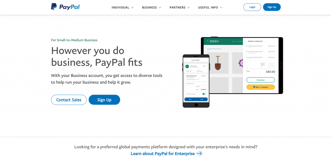Image resolution: width=331 pixels, height=158 pixels.
Task: Open the Business navigation menu
Action: (152, 8)
